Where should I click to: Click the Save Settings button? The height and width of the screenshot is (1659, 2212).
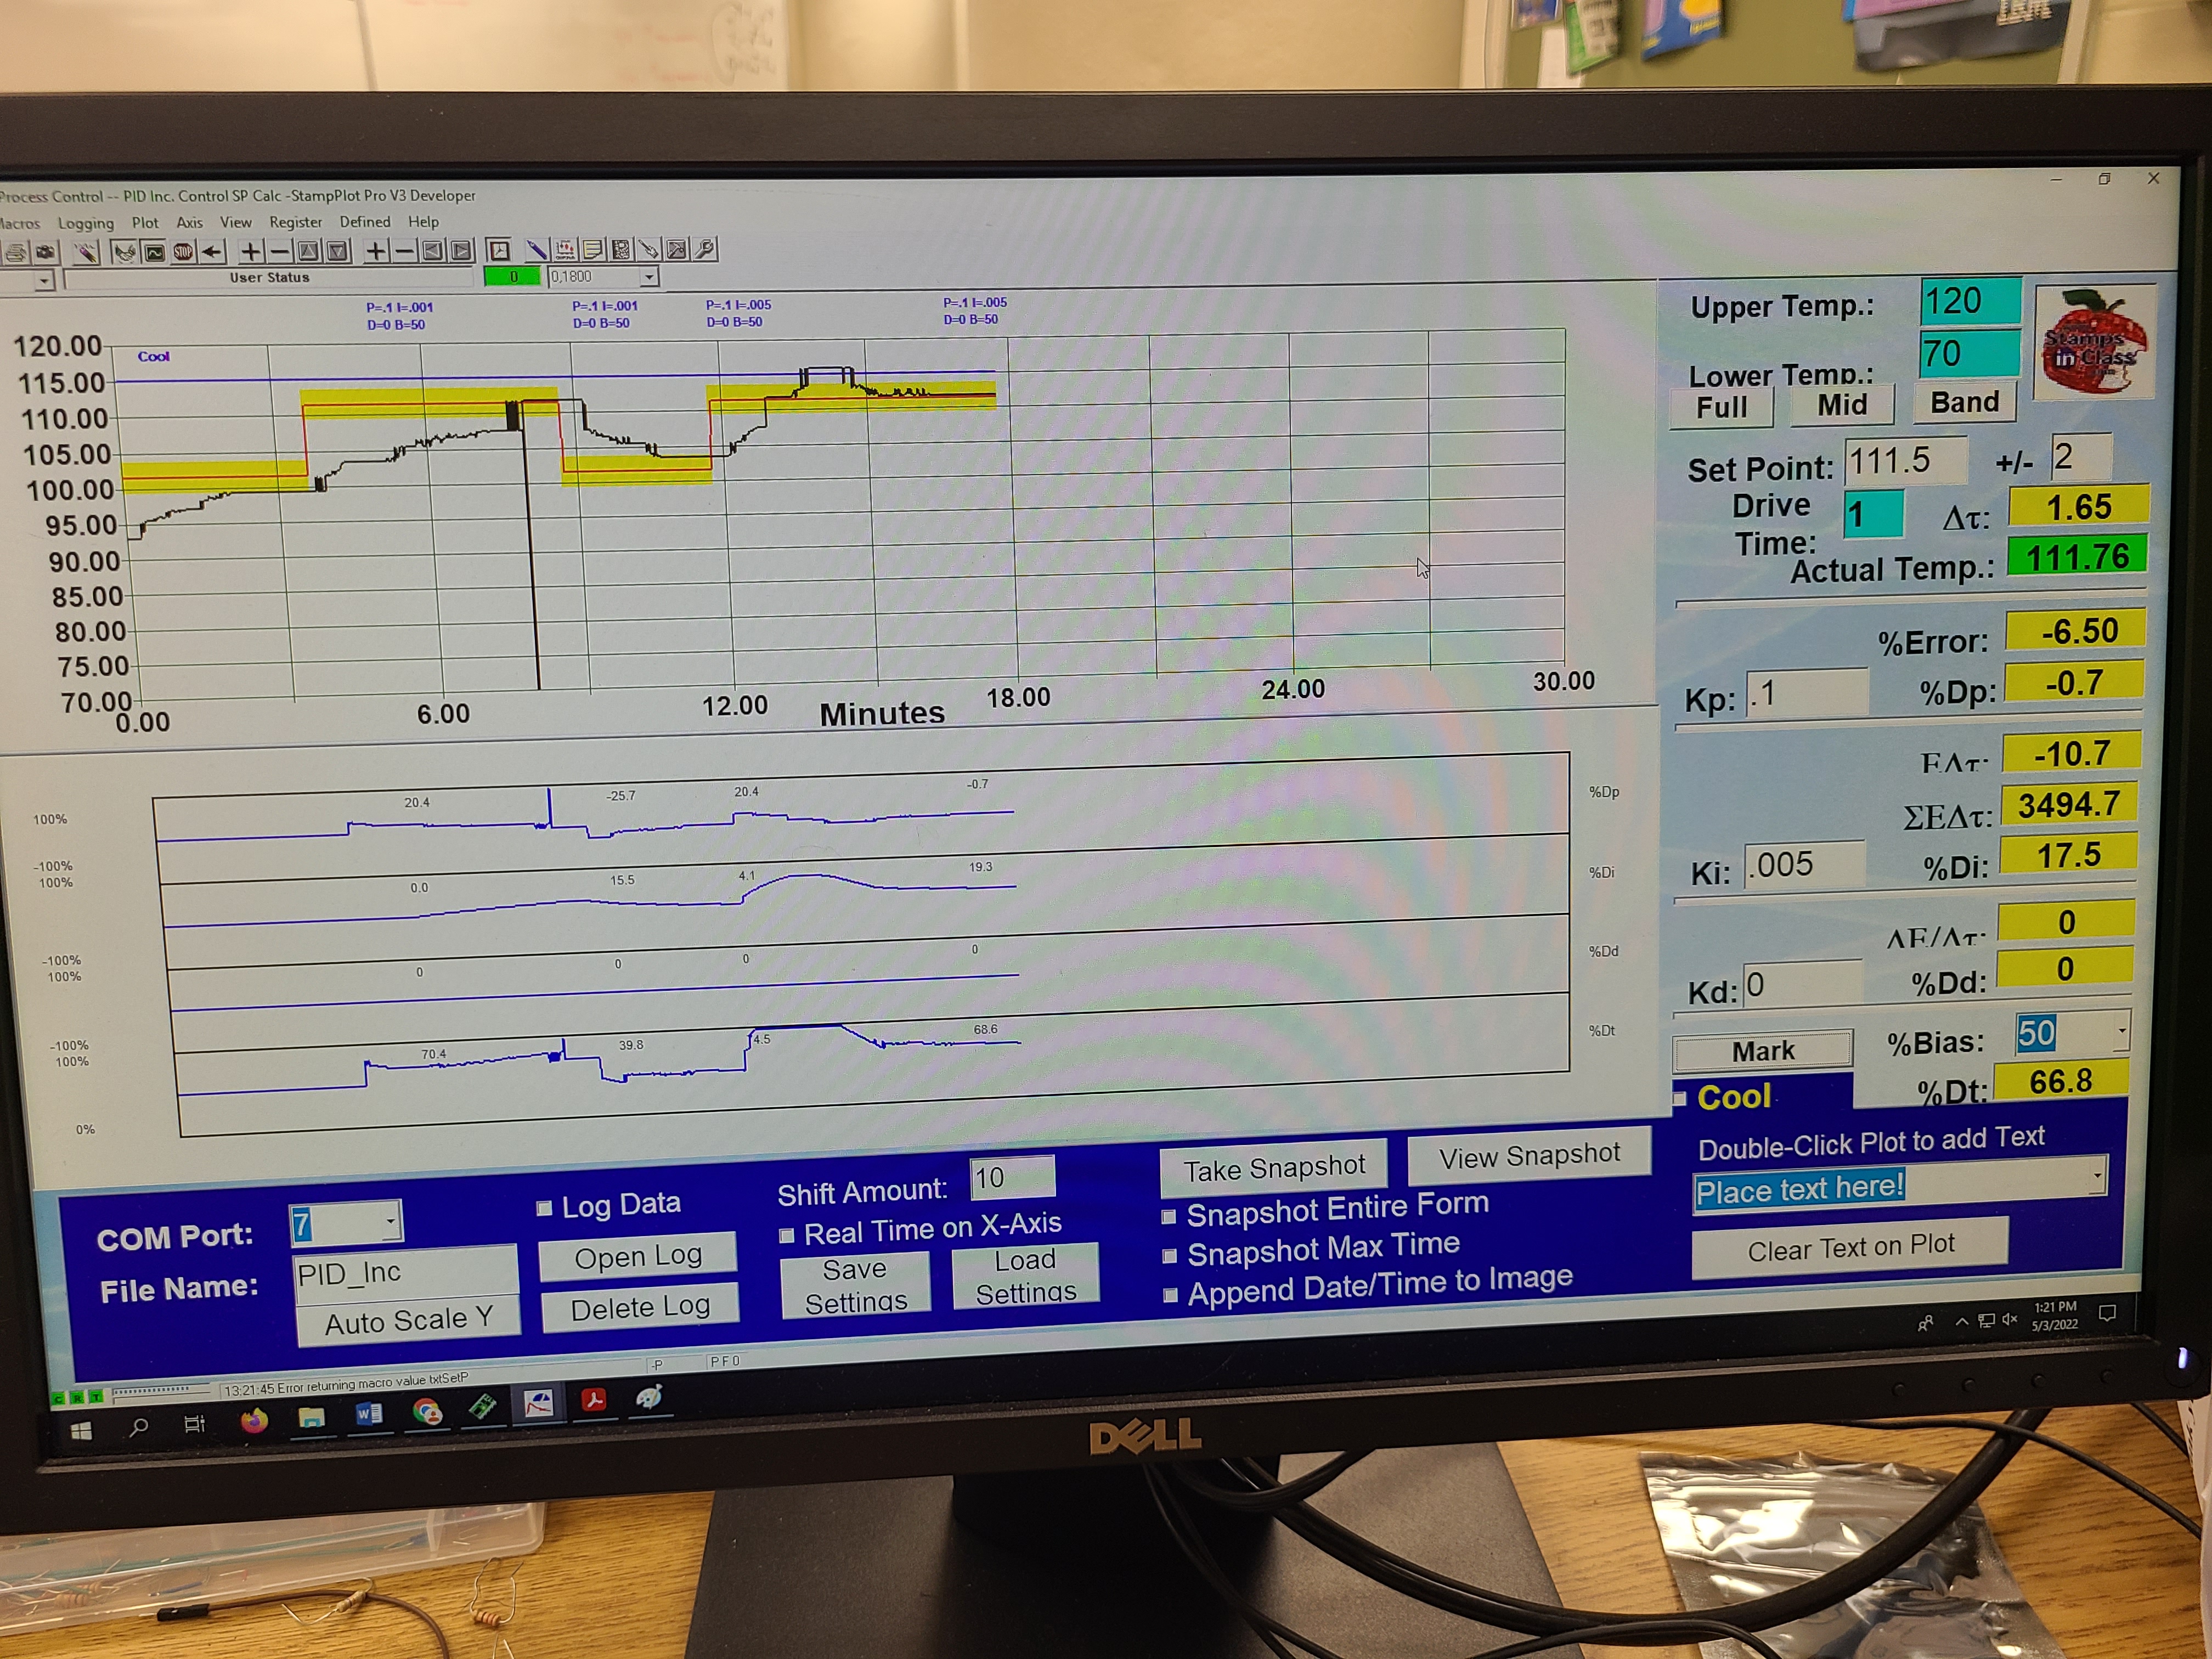pos(855,1286)
